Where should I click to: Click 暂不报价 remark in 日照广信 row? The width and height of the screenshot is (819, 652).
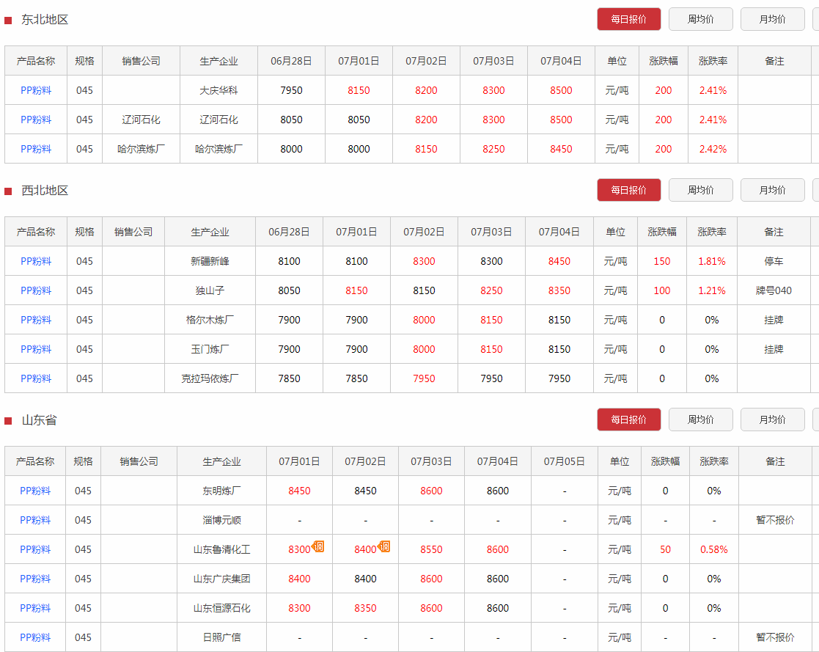pyautogui.click(x=775, y=637)
